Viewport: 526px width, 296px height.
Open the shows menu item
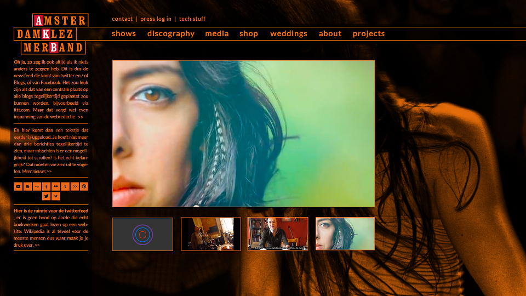[124, 33]
